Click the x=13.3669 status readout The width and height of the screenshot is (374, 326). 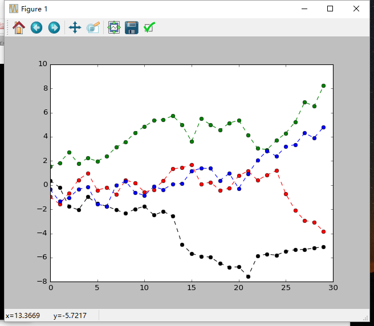23,316
